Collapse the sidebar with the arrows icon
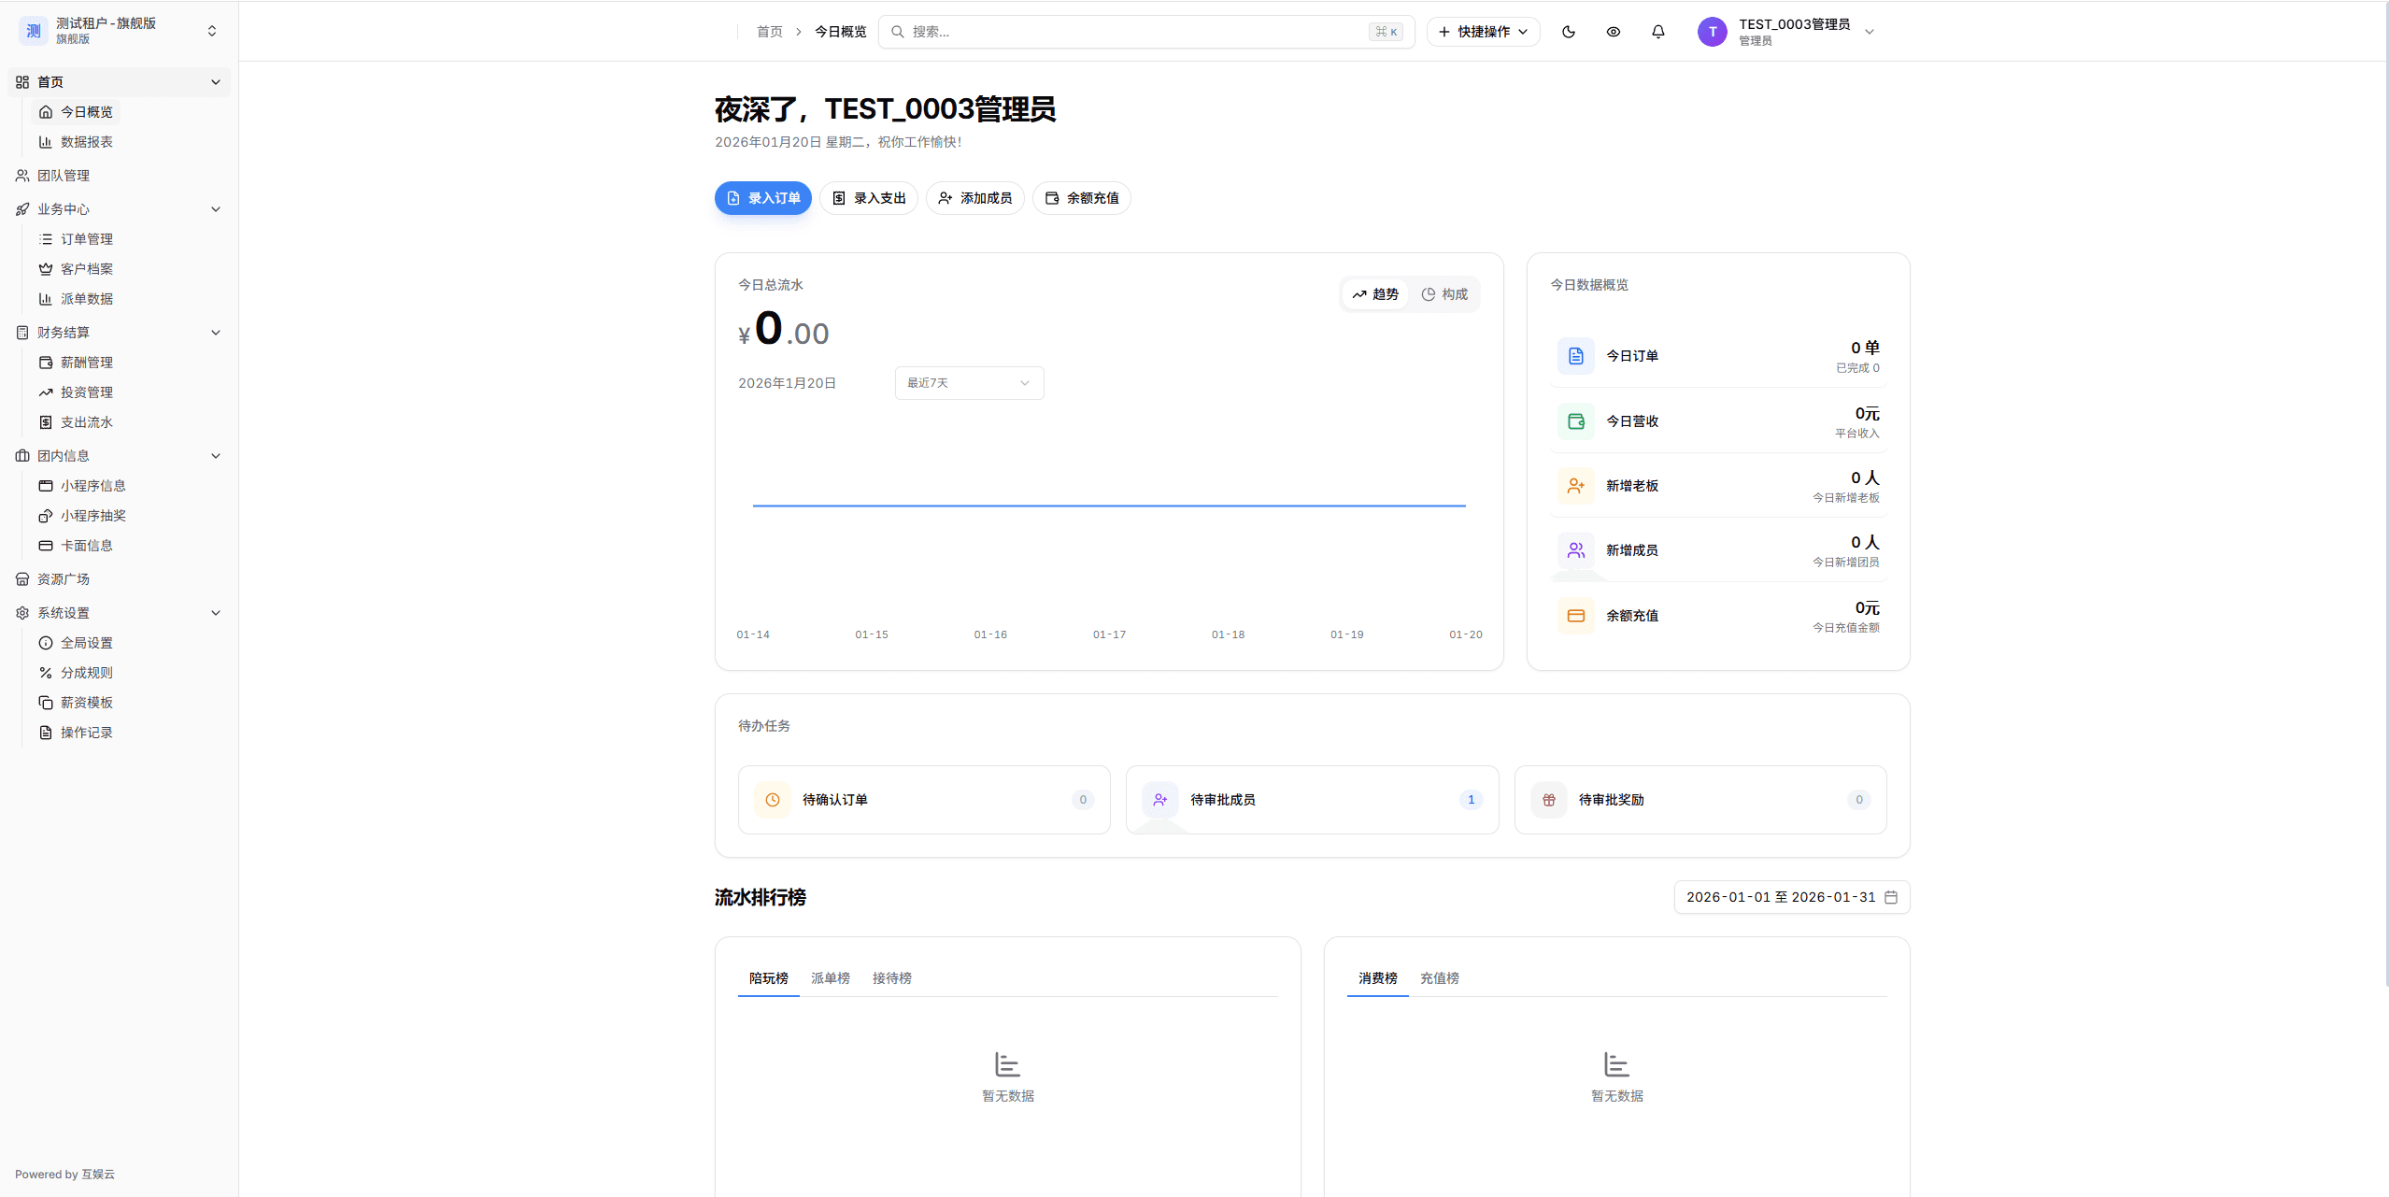Viewport: 2389px width, 1197px height. coord(212,30)
